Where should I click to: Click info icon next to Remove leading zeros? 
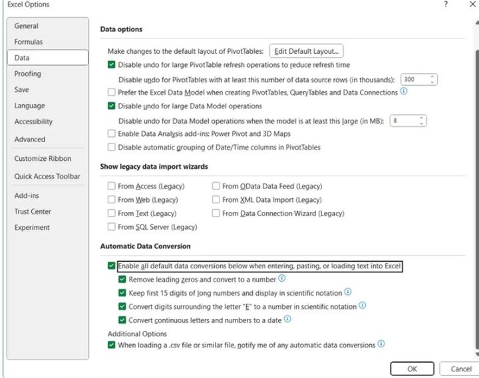282,279
